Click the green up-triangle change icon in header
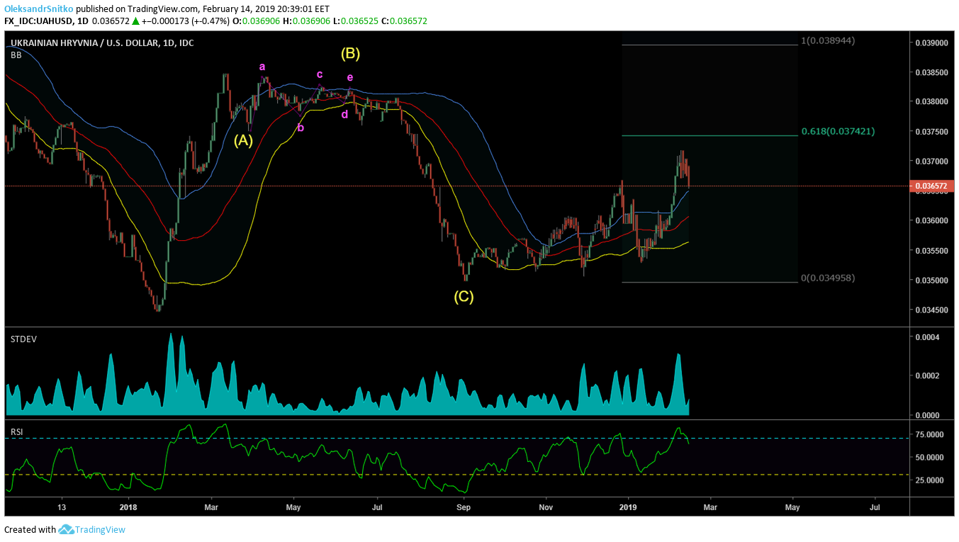The image size is (959, 542). coord(135,21)
